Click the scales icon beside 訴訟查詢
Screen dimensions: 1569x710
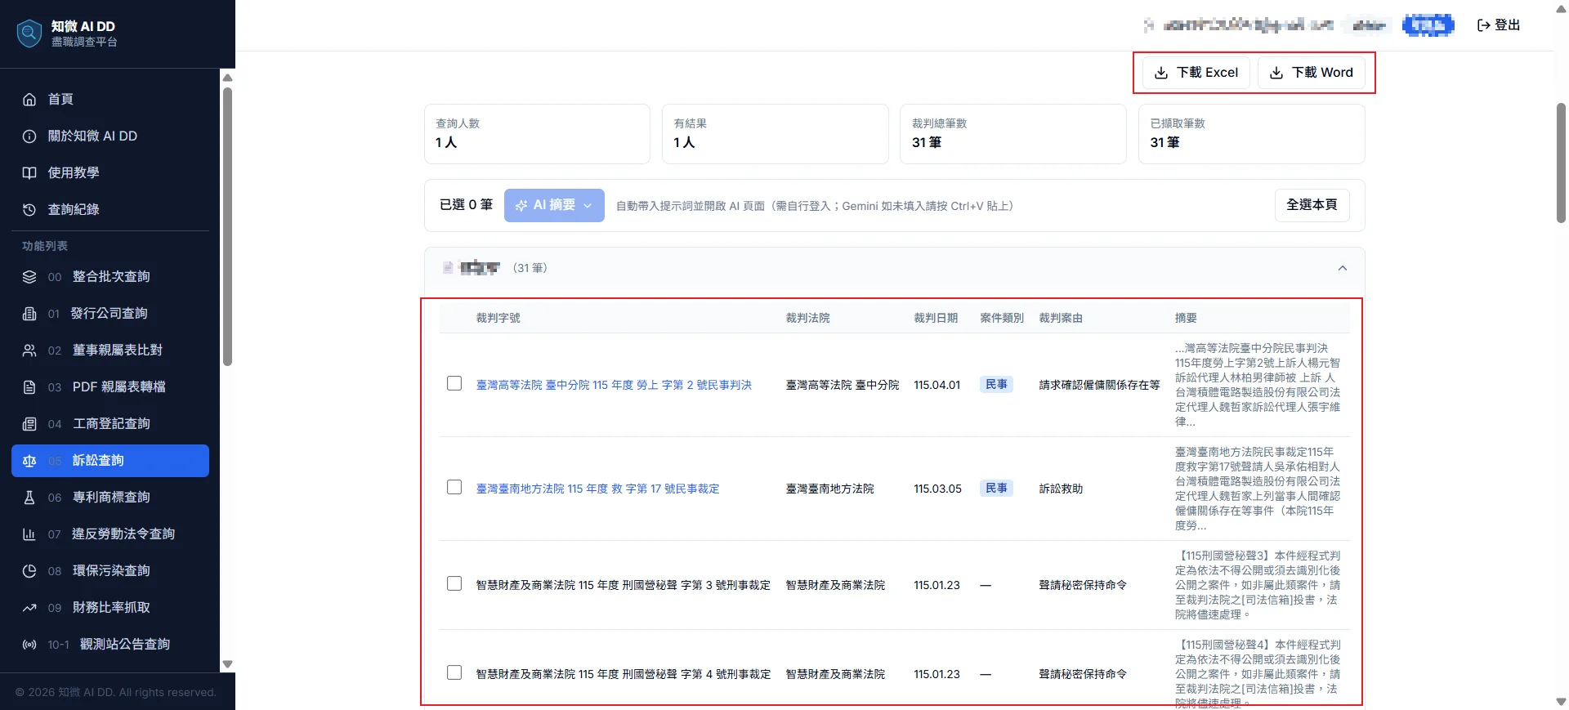29,461
